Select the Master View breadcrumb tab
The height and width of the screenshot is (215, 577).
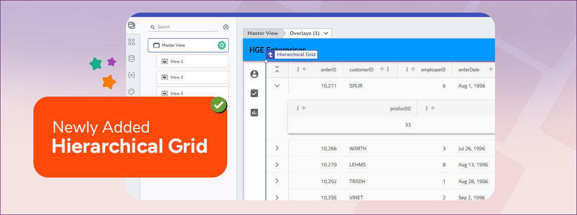pos(263,33)
